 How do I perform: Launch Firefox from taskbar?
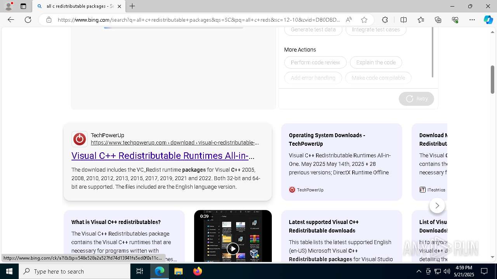coord(197,271)
